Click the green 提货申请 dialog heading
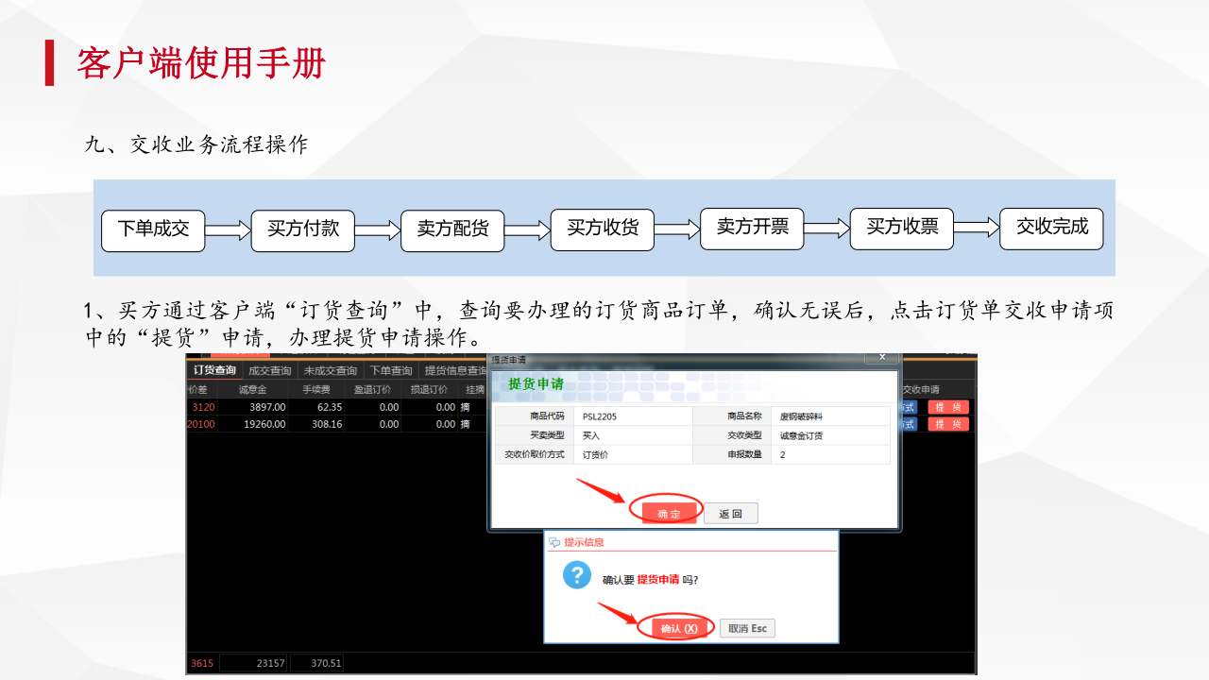The image size is (1209, 680). (536, 384)
